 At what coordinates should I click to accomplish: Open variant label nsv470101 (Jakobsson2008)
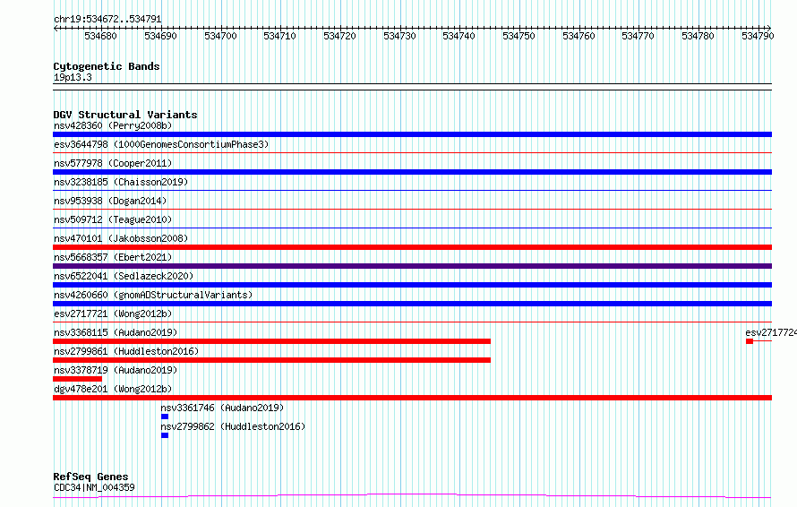pyautogui.click(x=121, y=238)
